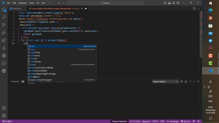The image size is (219, 123).
Task: Open the Mail app on taskbar
Action: click(x=210, y=33)
